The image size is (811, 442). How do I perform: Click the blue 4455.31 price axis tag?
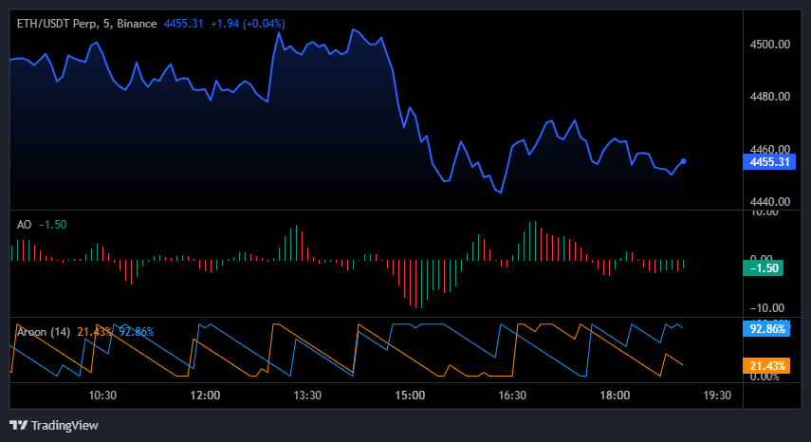(x=770, y=162)
